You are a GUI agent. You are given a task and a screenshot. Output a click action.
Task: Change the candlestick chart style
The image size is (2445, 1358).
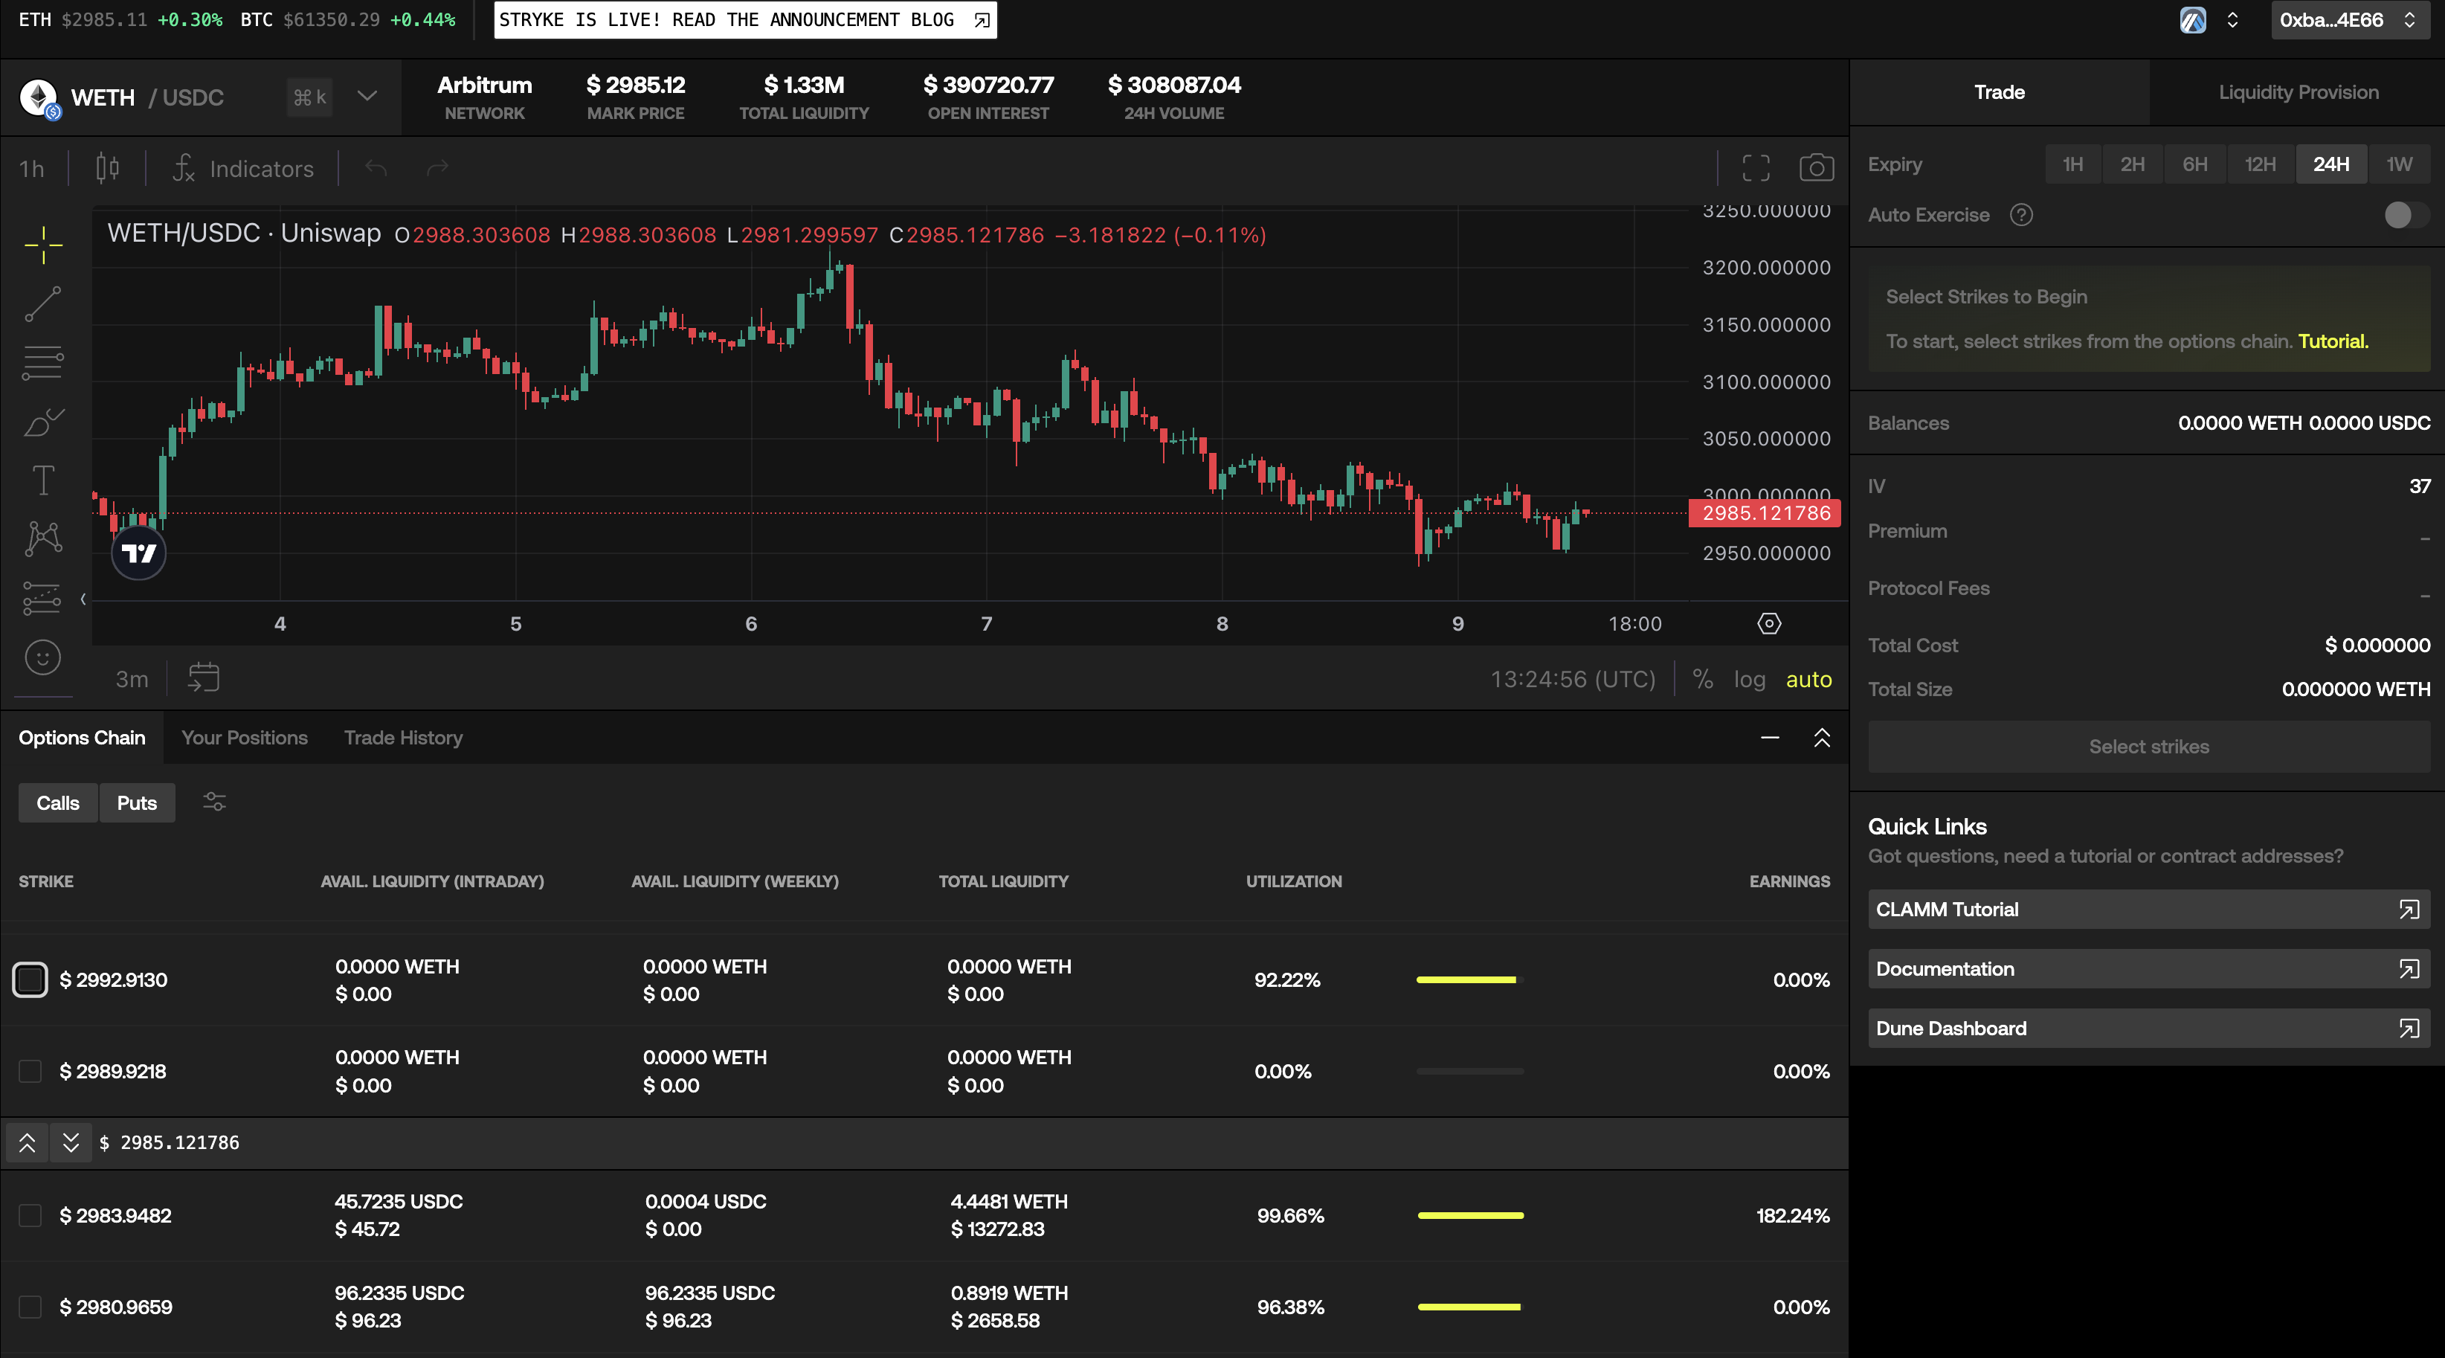point(107,169)
